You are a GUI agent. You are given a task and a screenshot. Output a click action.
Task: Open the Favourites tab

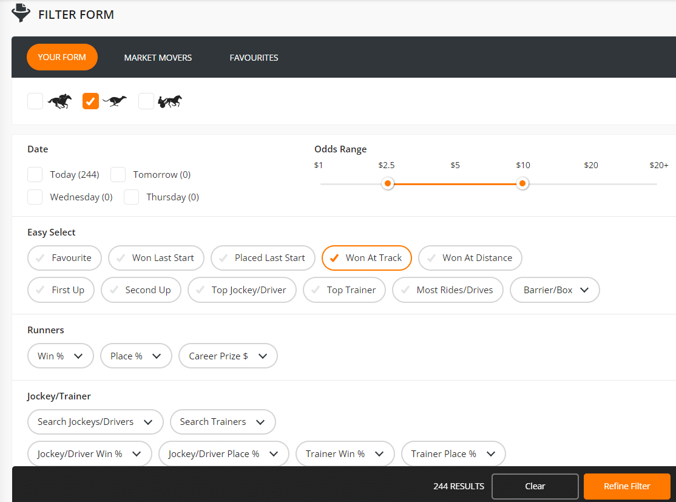(x=254, y=58)
